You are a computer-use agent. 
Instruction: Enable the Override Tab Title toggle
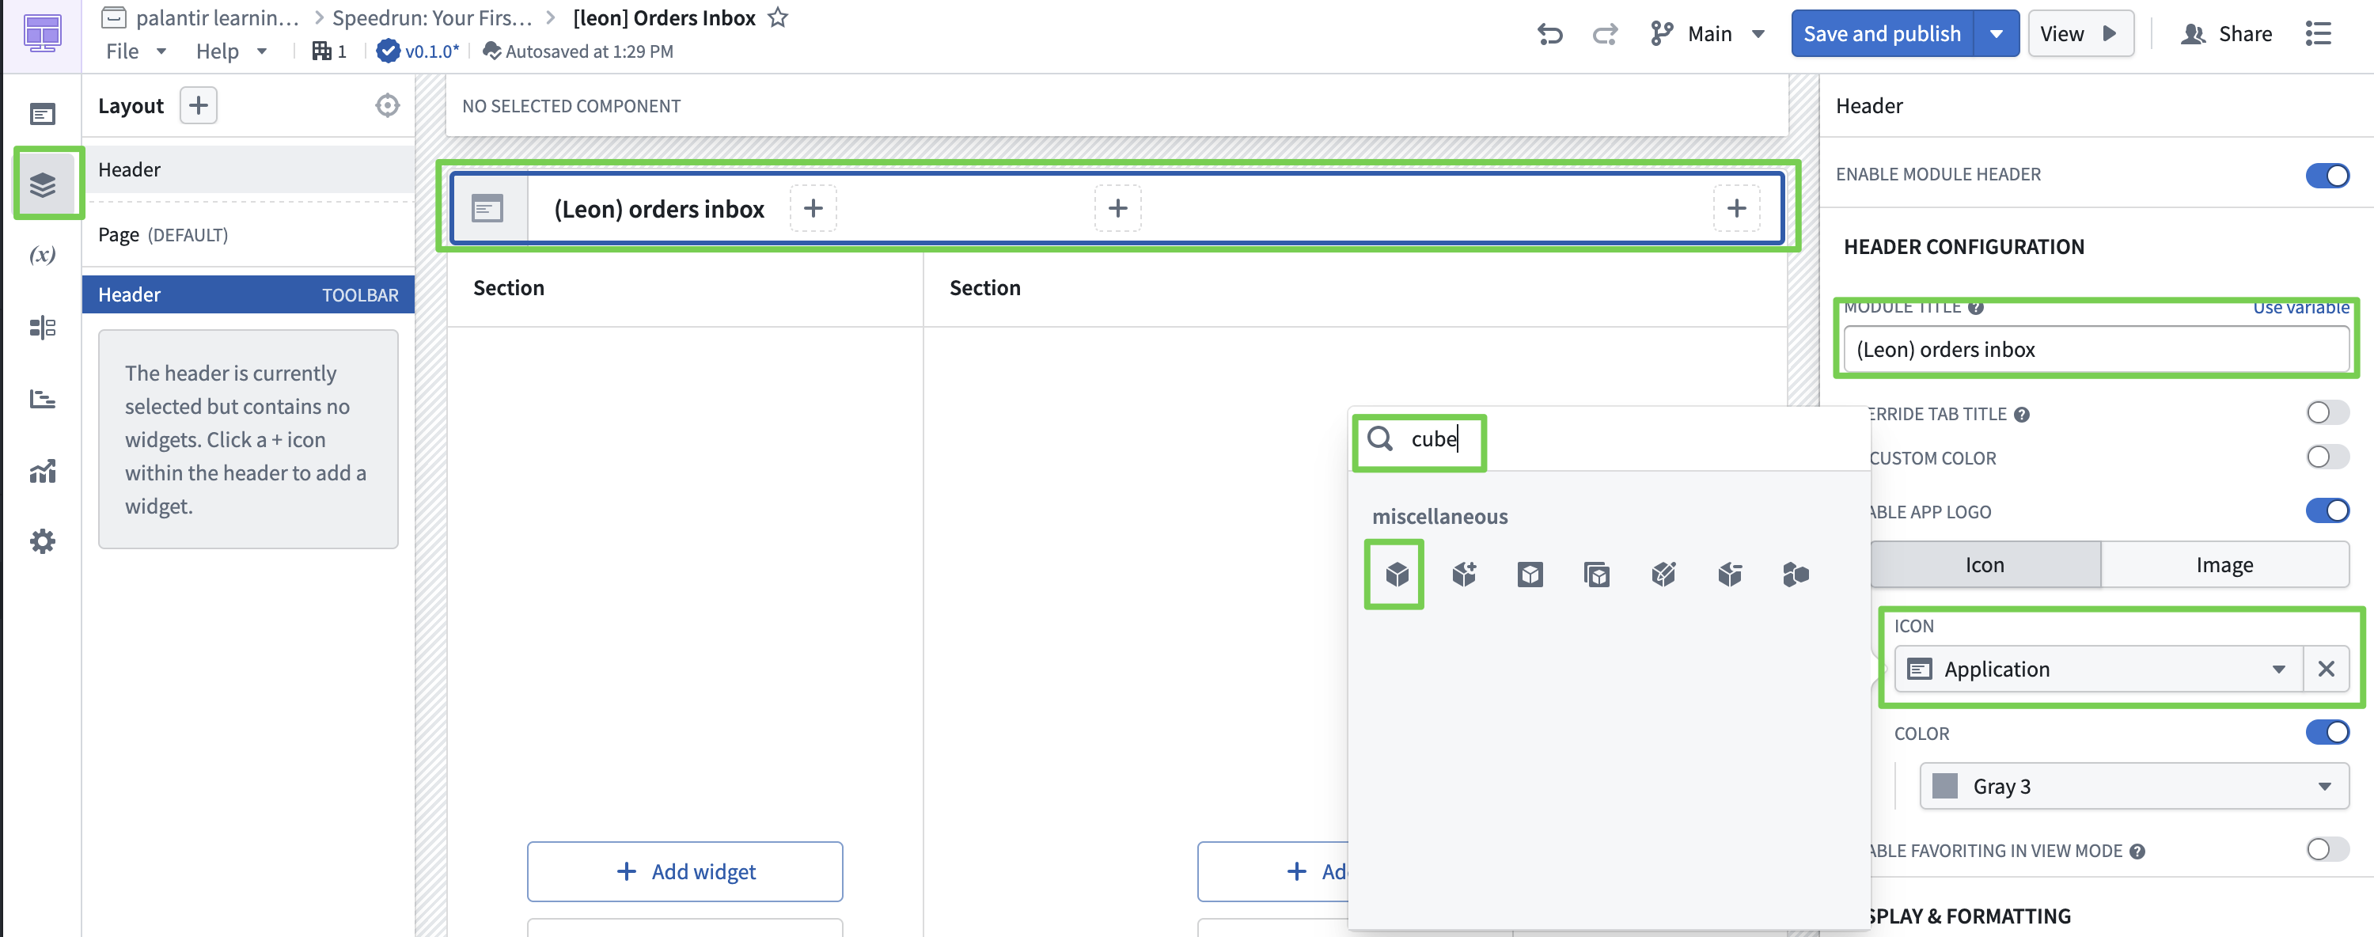(2326, 413)
